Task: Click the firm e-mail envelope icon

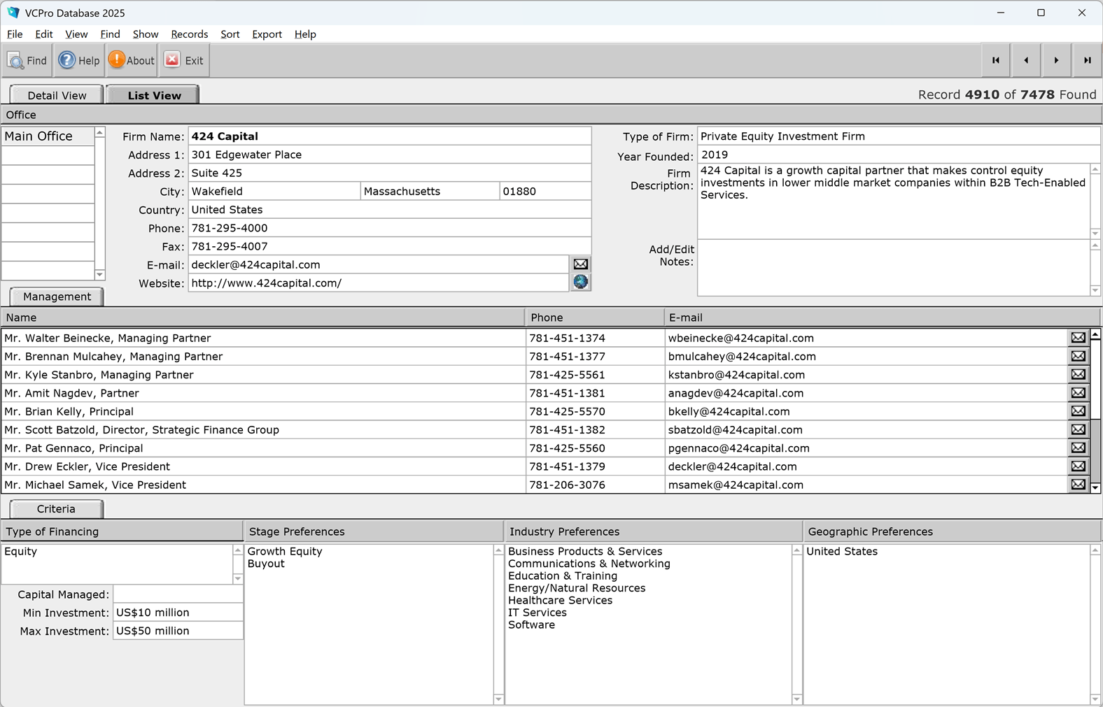Action: point(581,264)
